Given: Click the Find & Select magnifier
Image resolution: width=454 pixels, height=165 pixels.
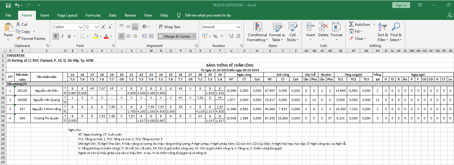Looking at the screenshot, I should click(396, 28).
